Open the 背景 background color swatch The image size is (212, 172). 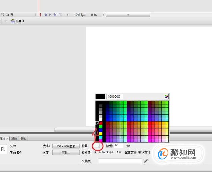point(97,146)
